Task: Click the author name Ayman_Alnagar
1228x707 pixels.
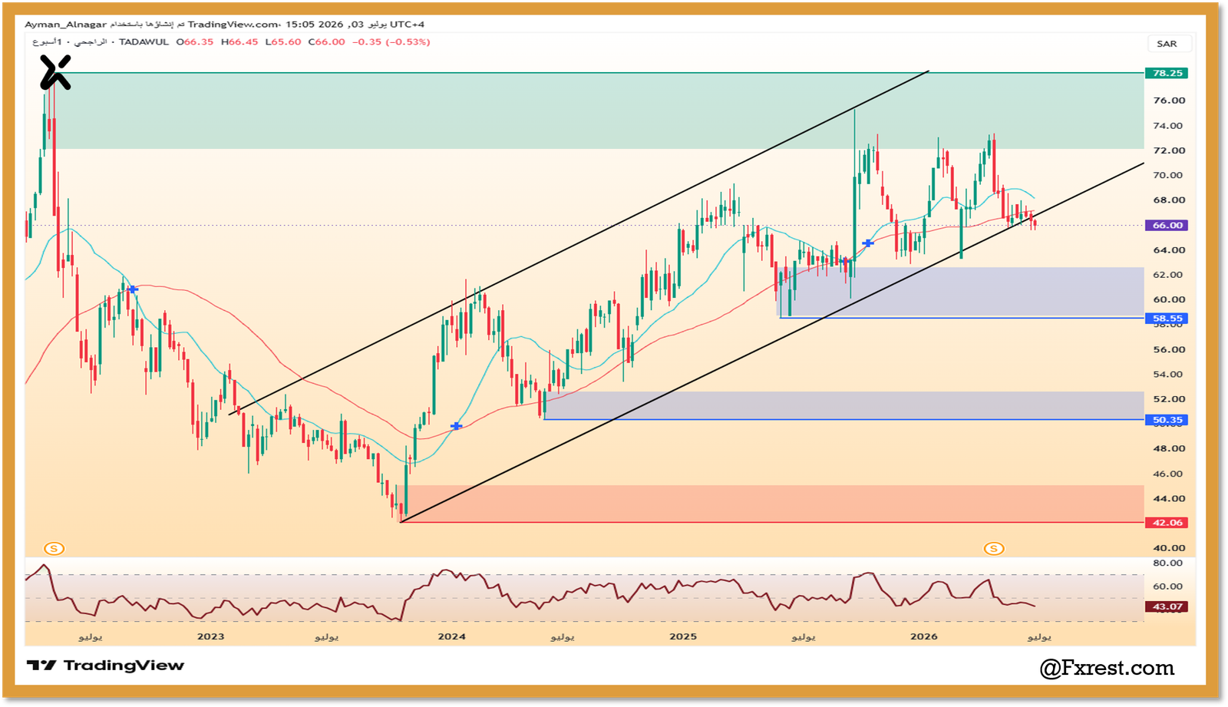Action: 66,25
